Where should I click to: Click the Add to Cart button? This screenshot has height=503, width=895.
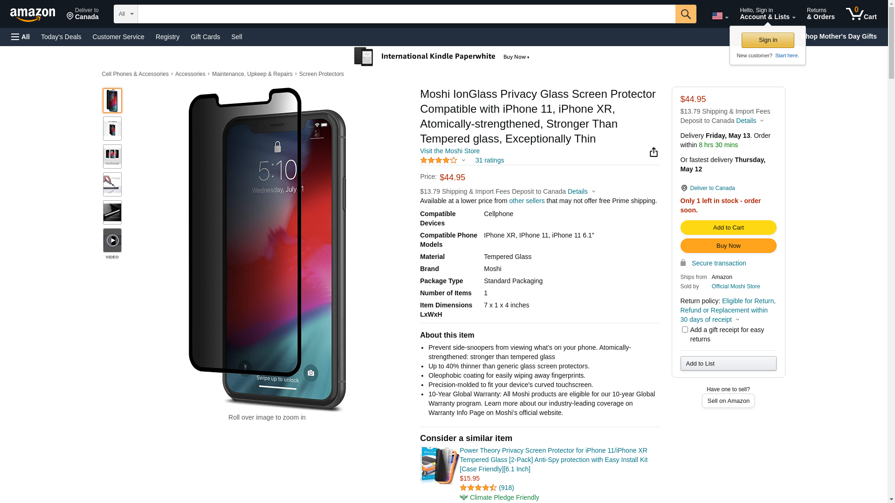pos(728,228)
